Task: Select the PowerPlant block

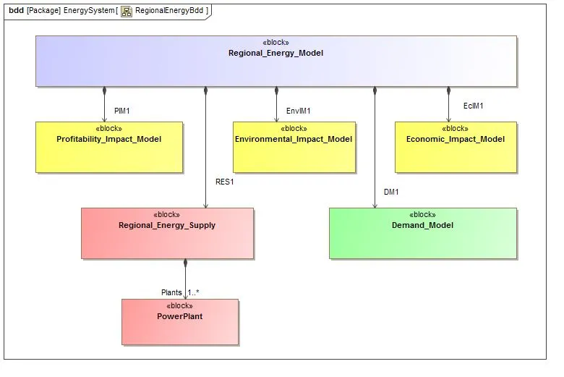Action: tap(180, 322)
